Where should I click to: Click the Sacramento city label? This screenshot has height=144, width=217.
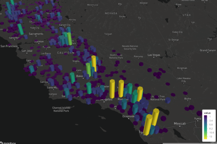[x=36, y=34]
